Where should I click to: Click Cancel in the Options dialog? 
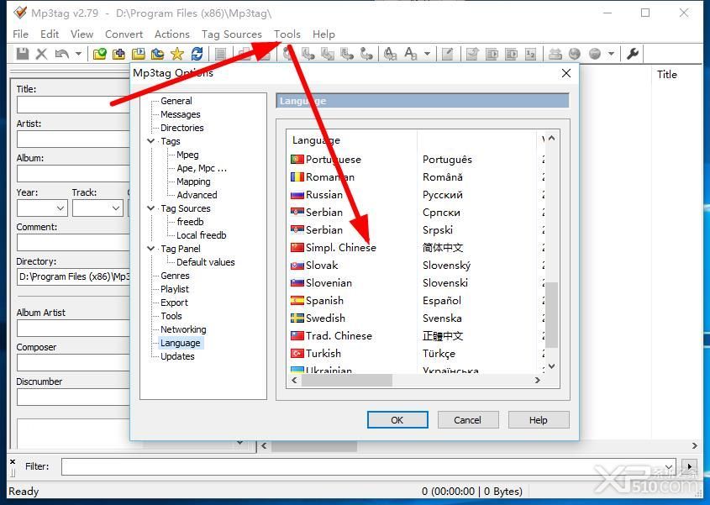tap(468, 420)
